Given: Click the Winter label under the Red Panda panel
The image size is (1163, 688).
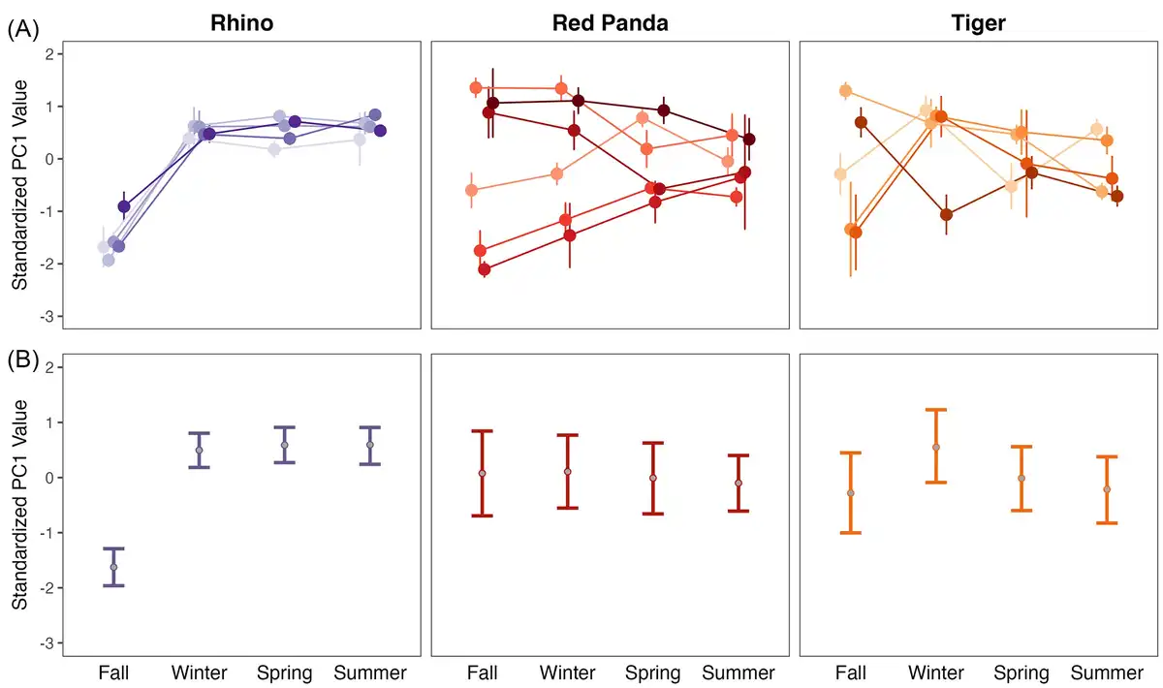Looking at the screenshot, I should click(567, 672).
